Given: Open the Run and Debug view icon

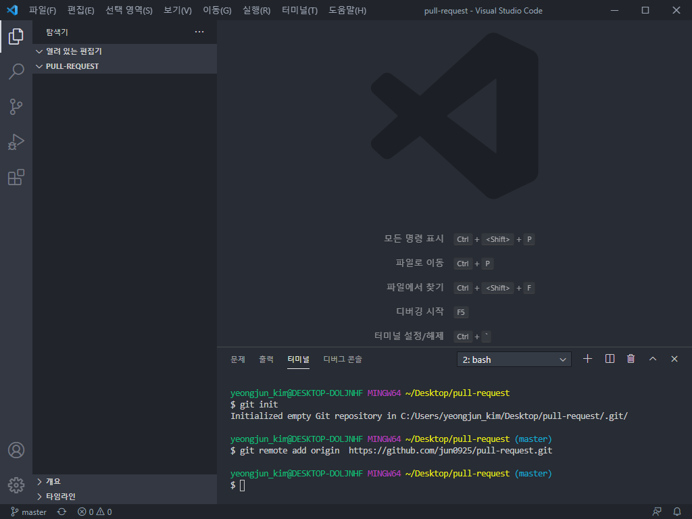Looking at the screenshot, I should coord(16,142).
